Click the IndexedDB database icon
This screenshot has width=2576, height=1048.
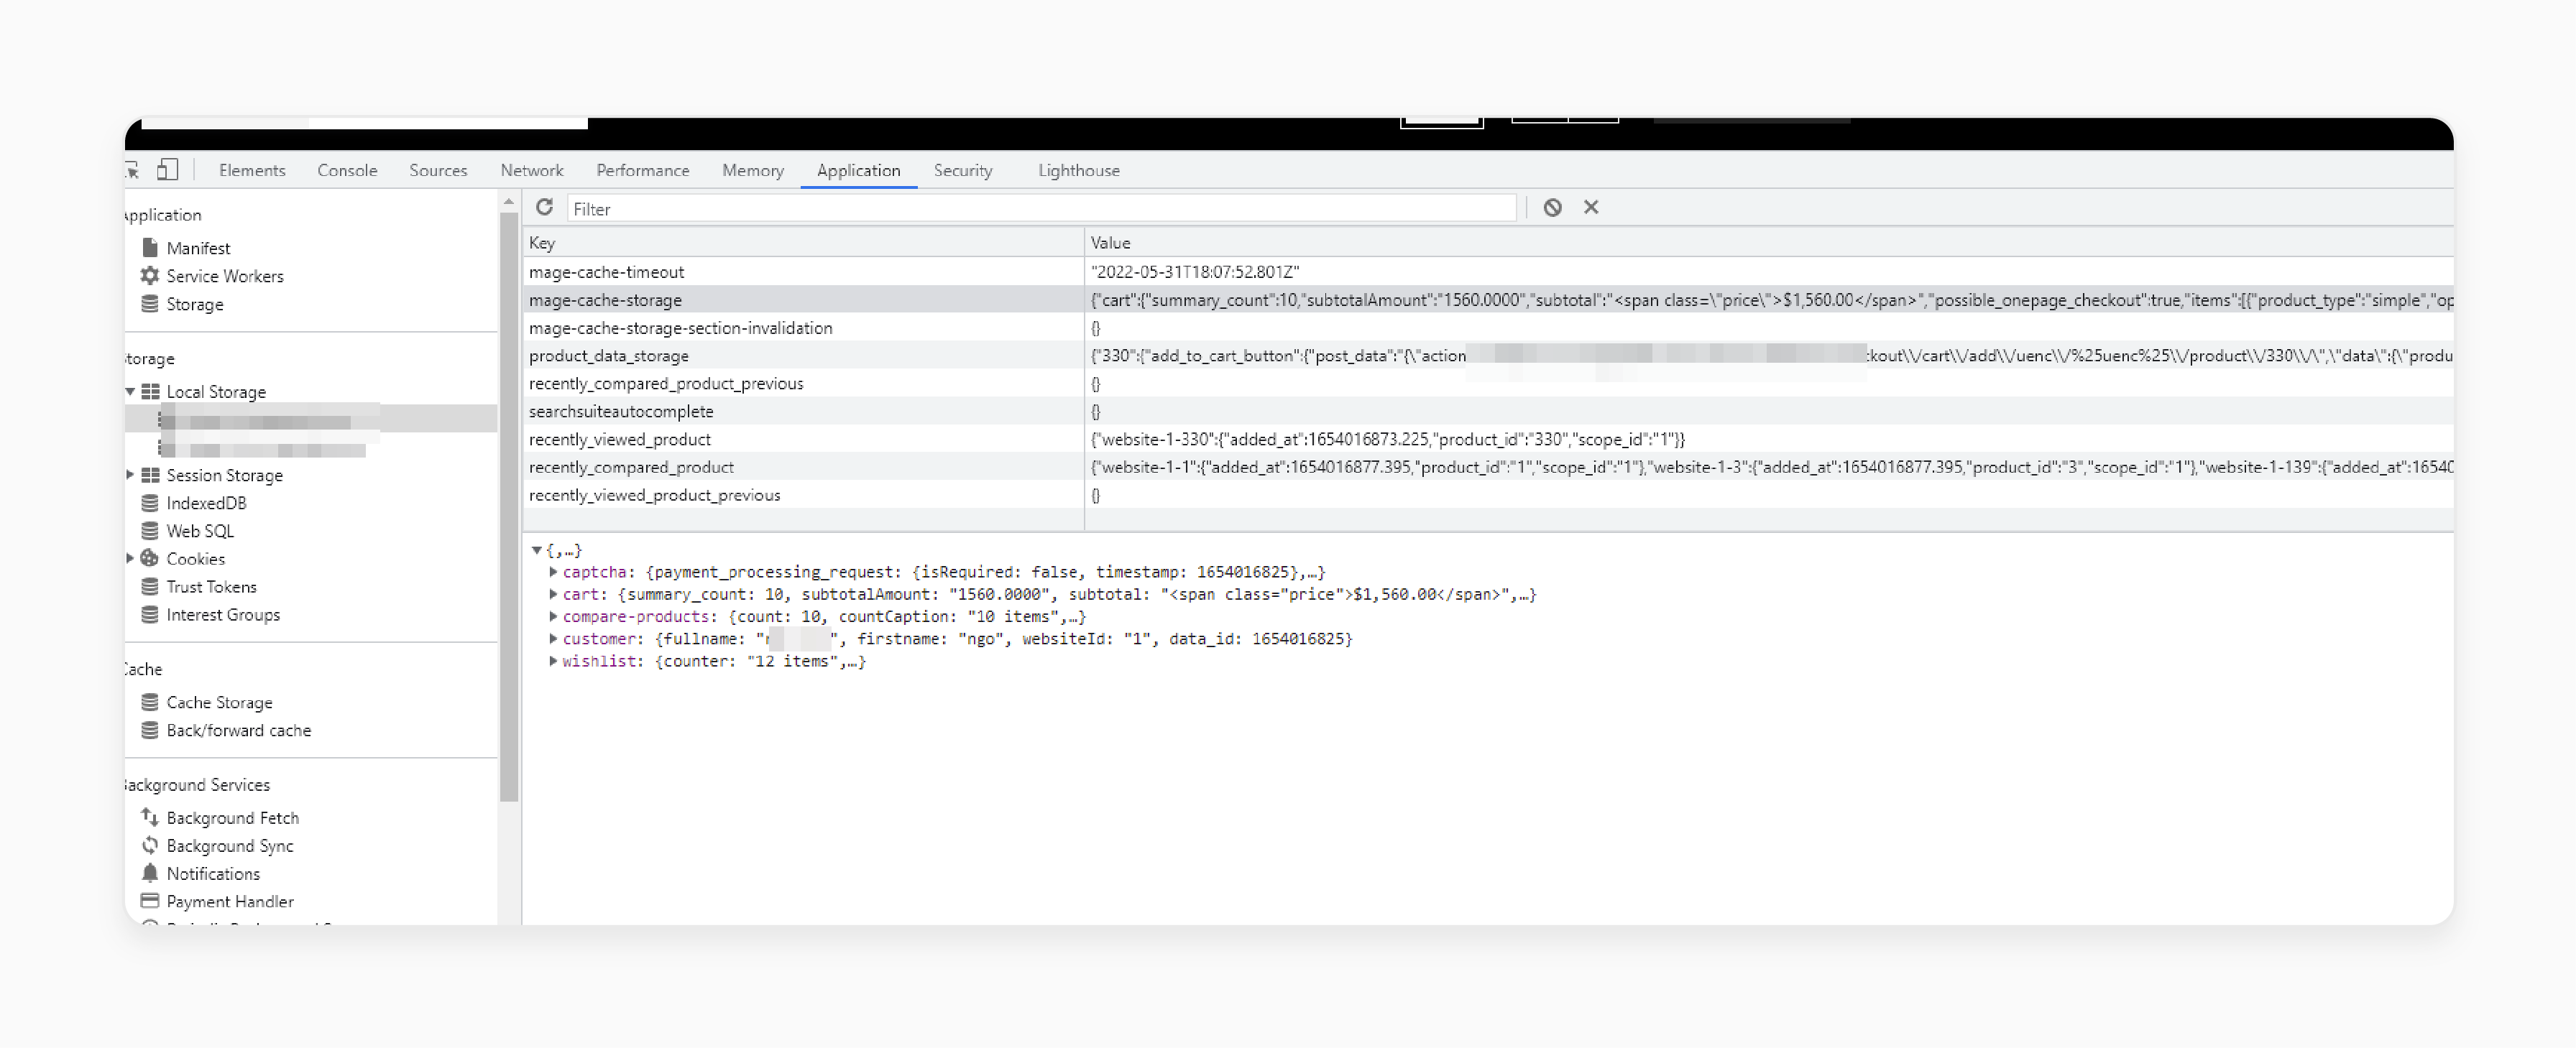[x=150, y=503]
